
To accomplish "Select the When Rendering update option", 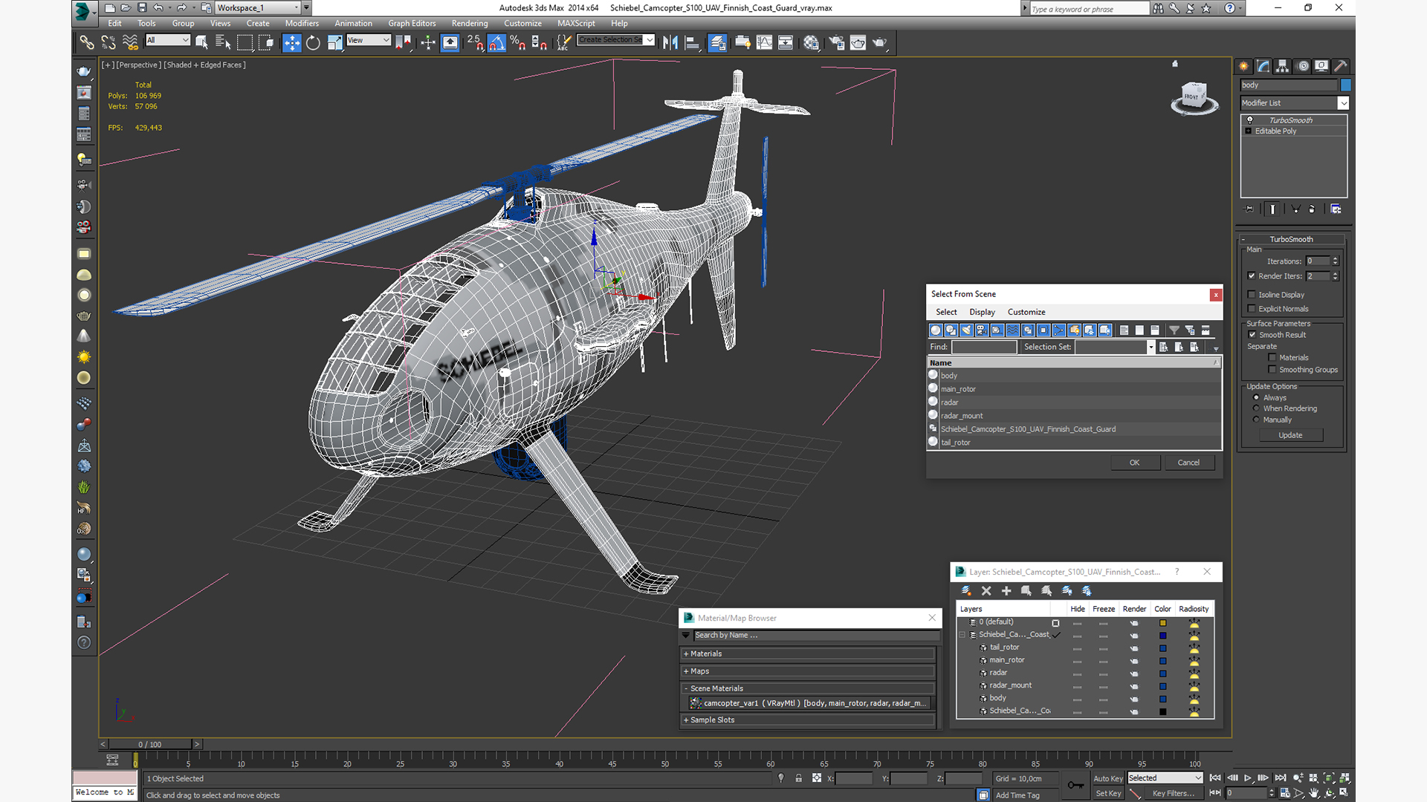I will tap(1257, 408).
